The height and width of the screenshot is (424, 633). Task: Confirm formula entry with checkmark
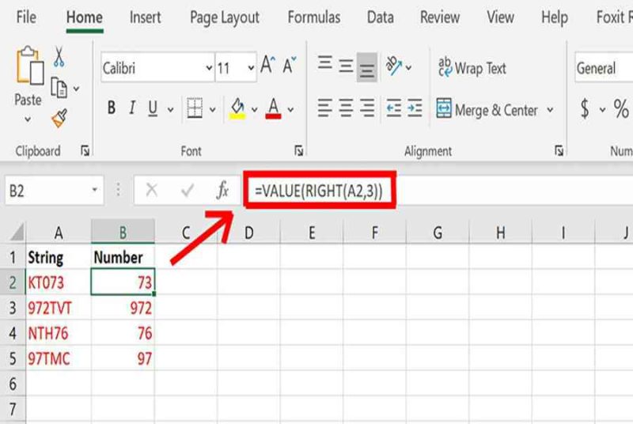click(x=188, y=190)
